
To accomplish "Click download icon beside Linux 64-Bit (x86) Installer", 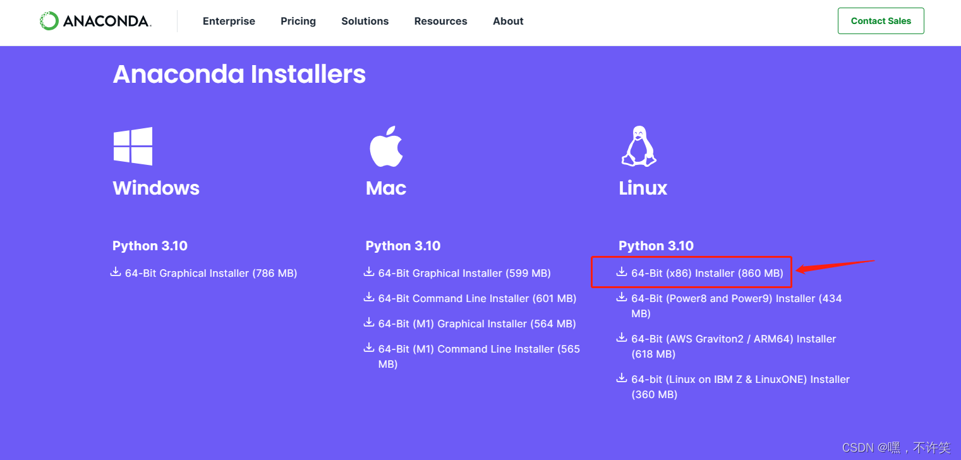I will [x=622, y=272].
